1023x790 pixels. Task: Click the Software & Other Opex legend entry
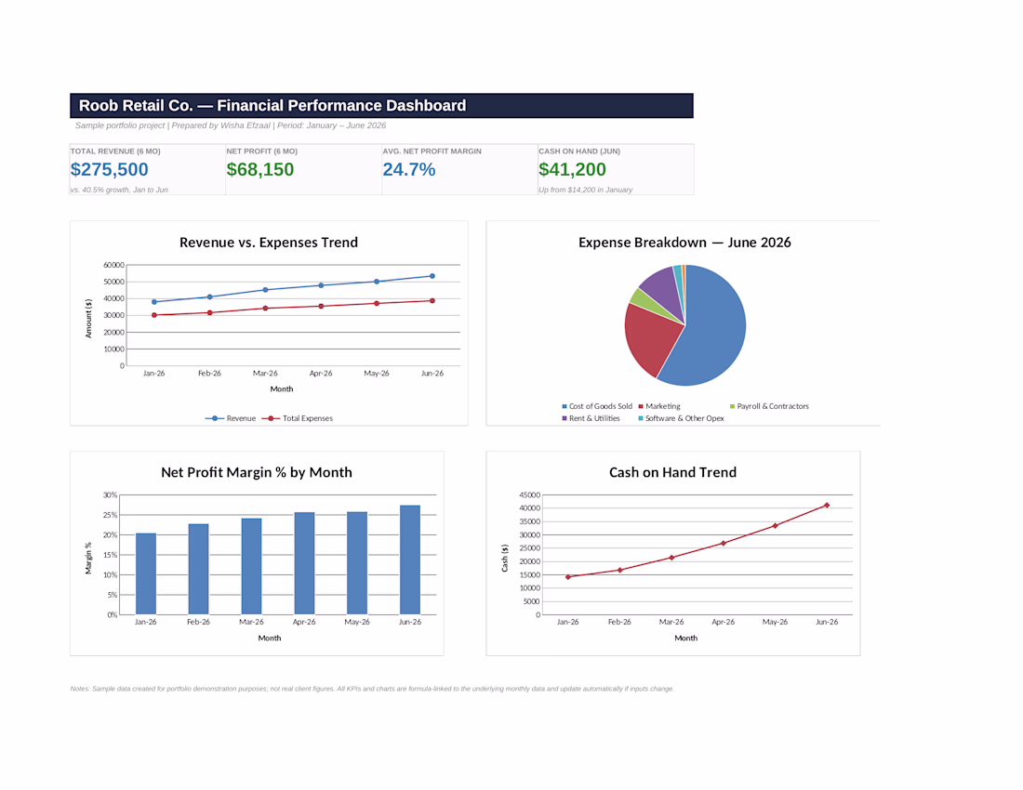pos(681,418)
